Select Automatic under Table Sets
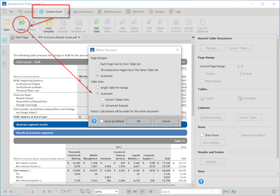The width and height of the screenshot is (280, 196). coord(98,93)
